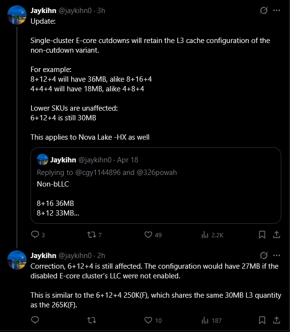Image resolution: width=290 pixels, height=332 pixels.
Task: Bookmark the Correction post
Action: (262, 320)
